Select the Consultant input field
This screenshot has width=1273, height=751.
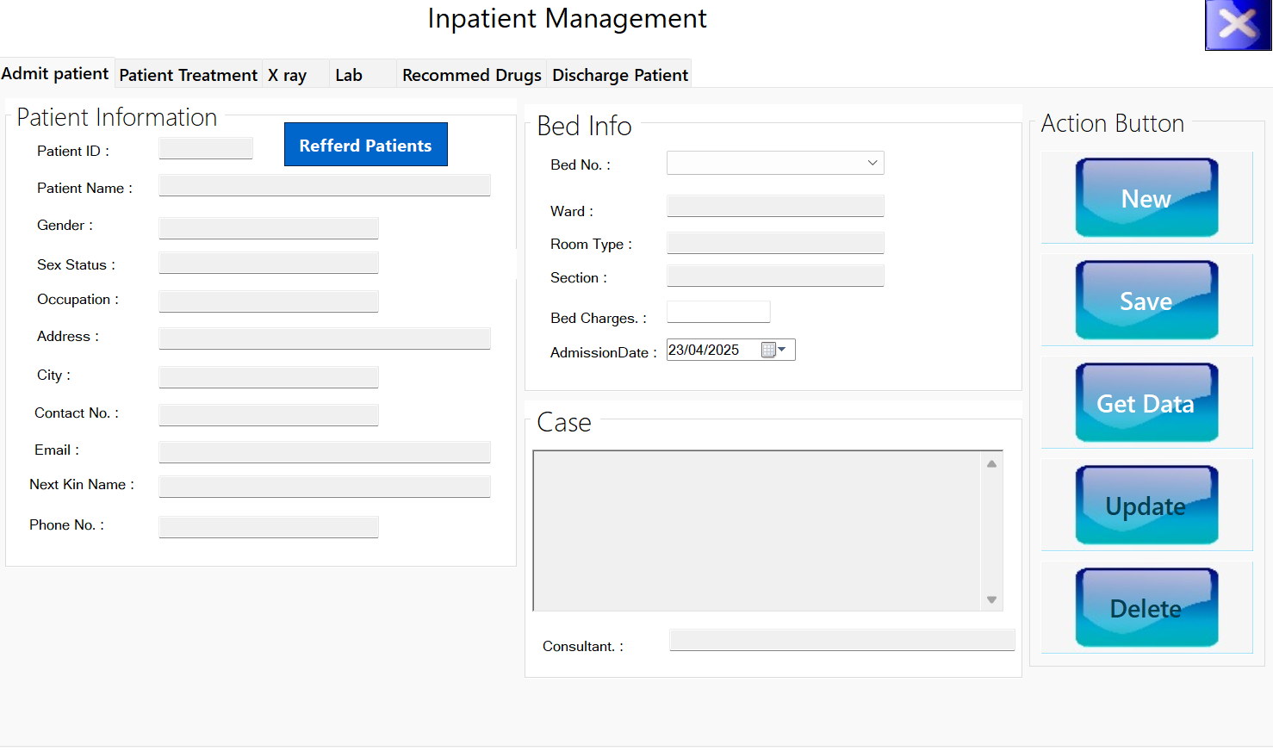[841, 640]
